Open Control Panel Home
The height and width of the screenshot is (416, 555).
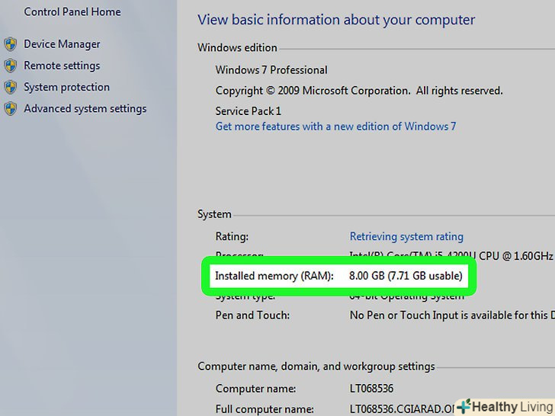point(72,11)
